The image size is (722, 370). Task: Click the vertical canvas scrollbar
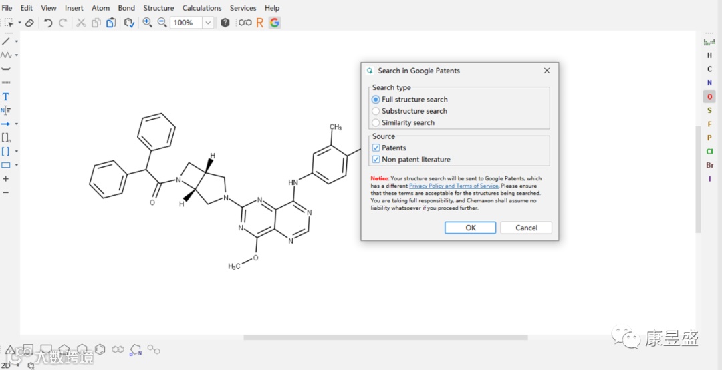698,178
